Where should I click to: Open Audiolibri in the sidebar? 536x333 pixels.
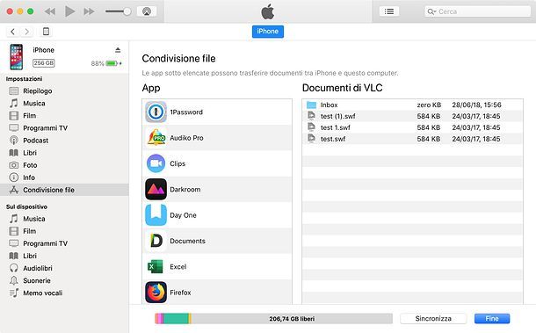click(64, 268)
